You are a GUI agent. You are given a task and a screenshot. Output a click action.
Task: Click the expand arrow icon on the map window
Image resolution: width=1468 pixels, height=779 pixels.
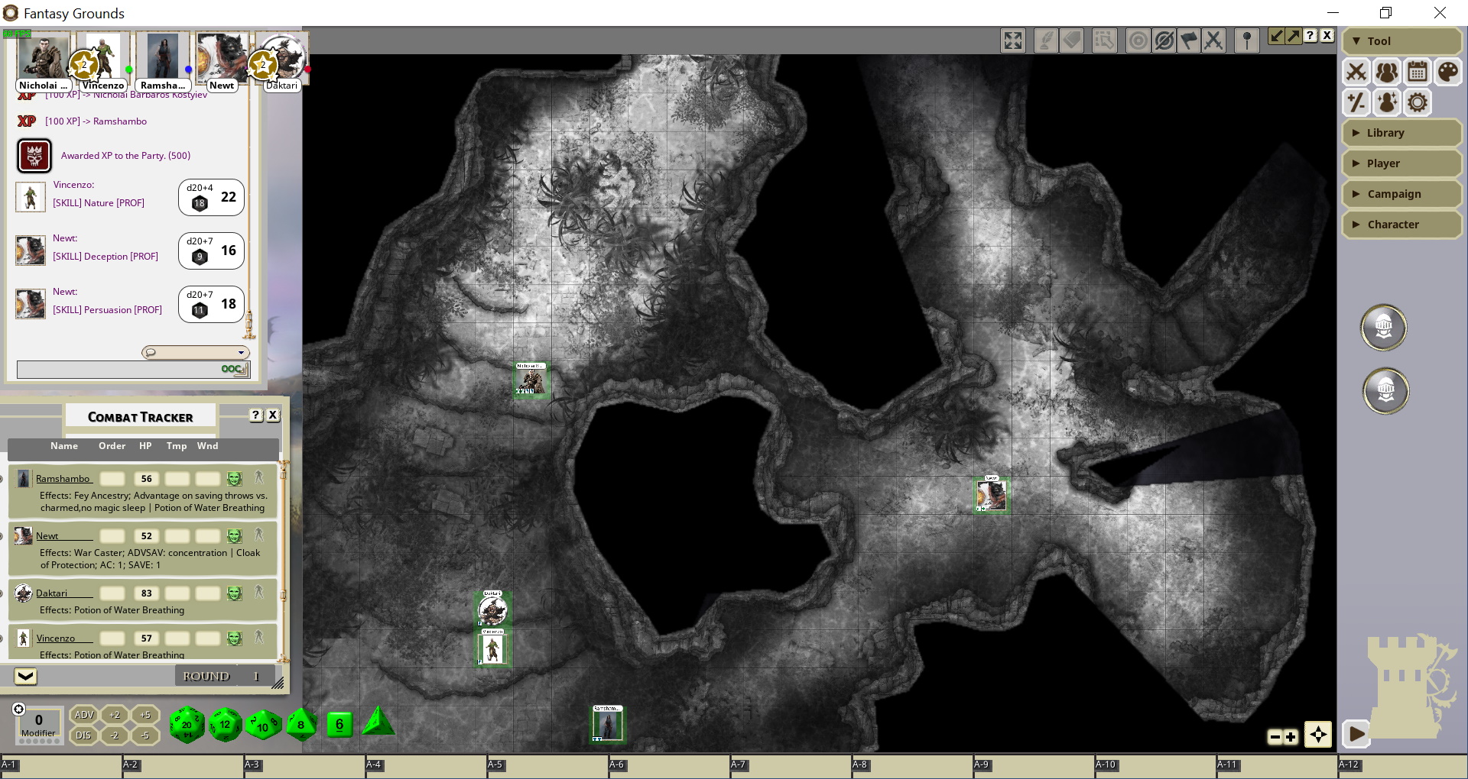(1293, 36)
